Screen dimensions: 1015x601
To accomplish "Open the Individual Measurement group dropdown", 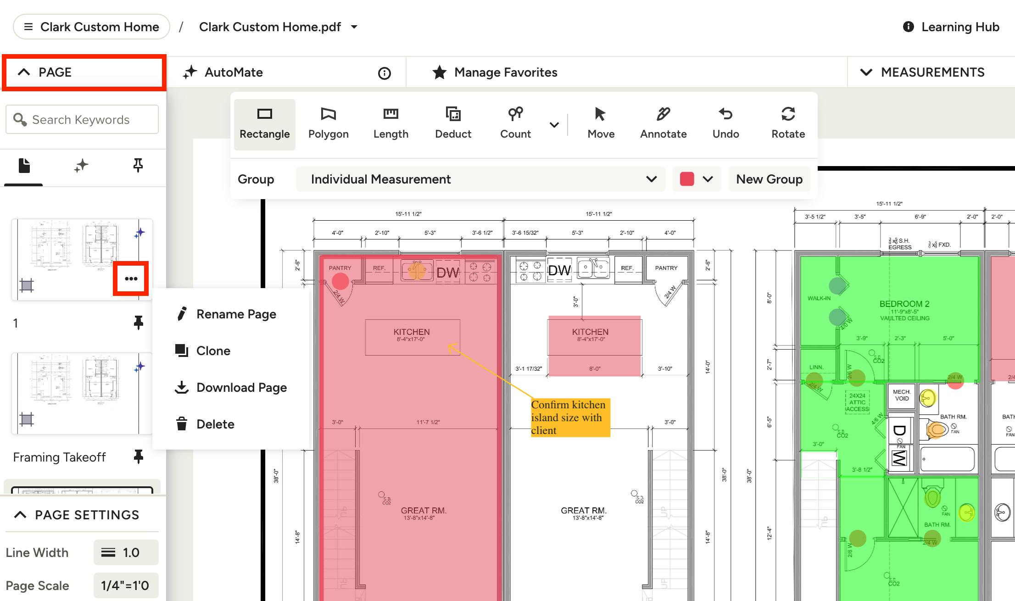I will click(x=480, y=179).
